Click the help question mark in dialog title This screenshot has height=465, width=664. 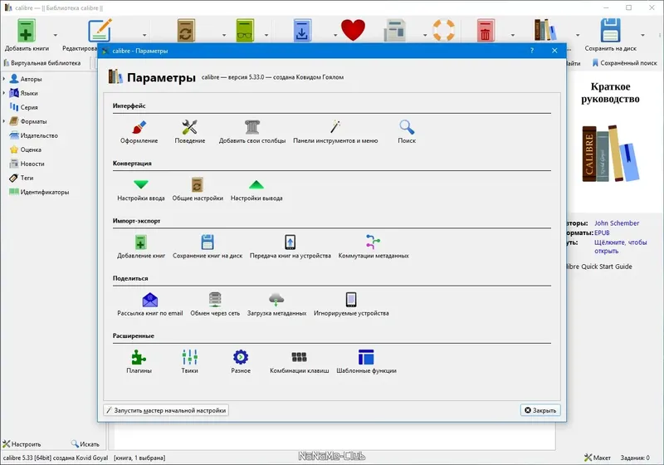coord(532,51)
